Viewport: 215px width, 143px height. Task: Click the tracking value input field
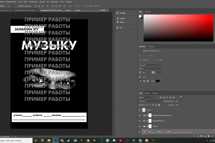(x=158, y=72)
